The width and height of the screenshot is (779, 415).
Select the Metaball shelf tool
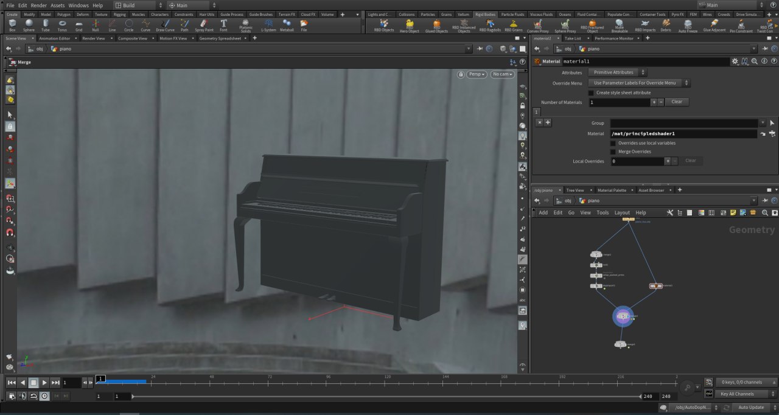[x=287, y=25]
